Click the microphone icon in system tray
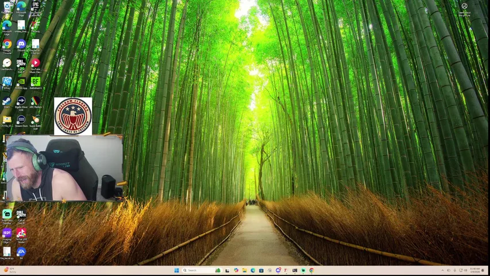490x276 pixels. click(455, 270)
